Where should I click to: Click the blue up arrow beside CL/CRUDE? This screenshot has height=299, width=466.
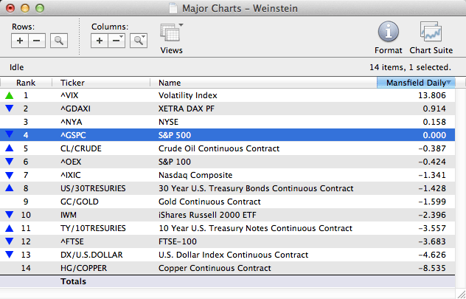(10, 148)
